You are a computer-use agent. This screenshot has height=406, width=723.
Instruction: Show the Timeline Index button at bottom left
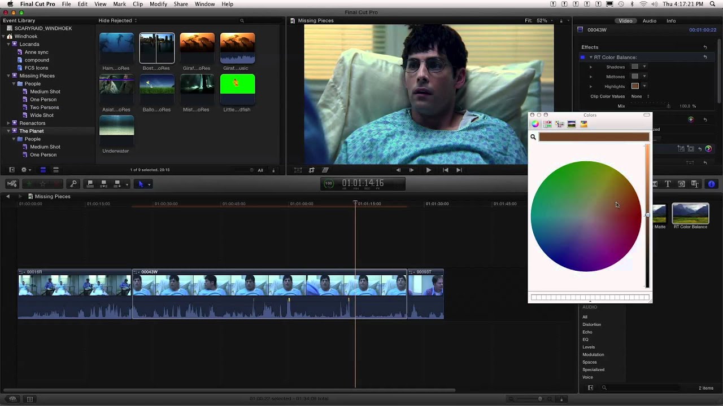click(x=30, y=399)
